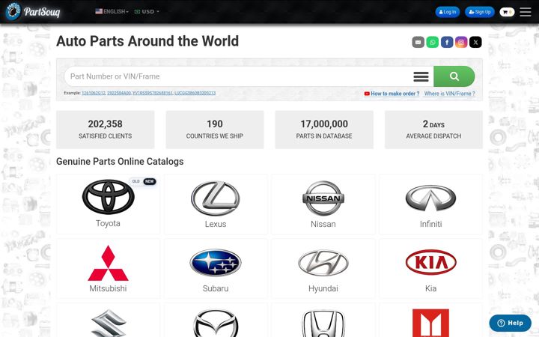The height and width of the screenshot is (337, 539).
Task: Open the Honda catalog logo
Action: tap(323, 324)
